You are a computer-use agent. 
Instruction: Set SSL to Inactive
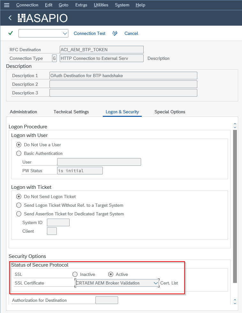(x=75, y=274)
